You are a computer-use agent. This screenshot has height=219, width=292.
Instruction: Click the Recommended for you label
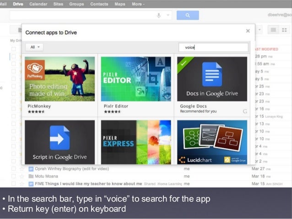click(x=198, y=111)
